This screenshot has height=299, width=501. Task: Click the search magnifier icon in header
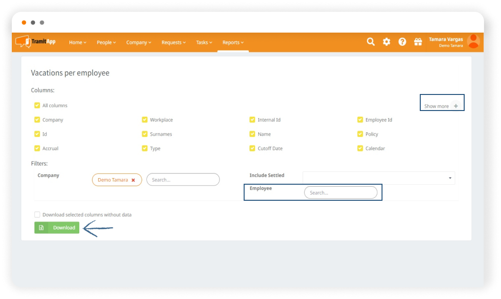(371, 42)
